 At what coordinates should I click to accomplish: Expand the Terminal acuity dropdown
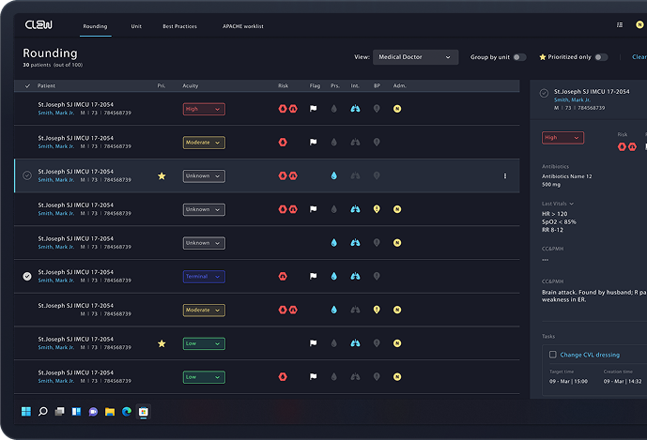tap(204, 277)
